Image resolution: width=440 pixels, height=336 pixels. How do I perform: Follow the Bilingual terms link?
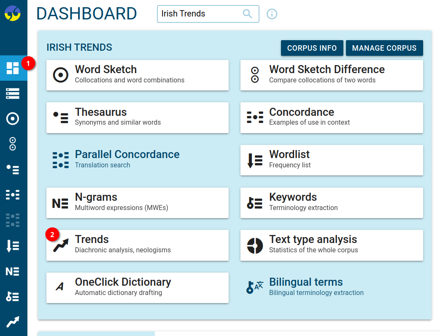pos(306,282)
